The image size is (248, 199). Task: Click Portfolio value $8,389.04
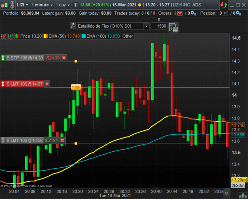30,13
